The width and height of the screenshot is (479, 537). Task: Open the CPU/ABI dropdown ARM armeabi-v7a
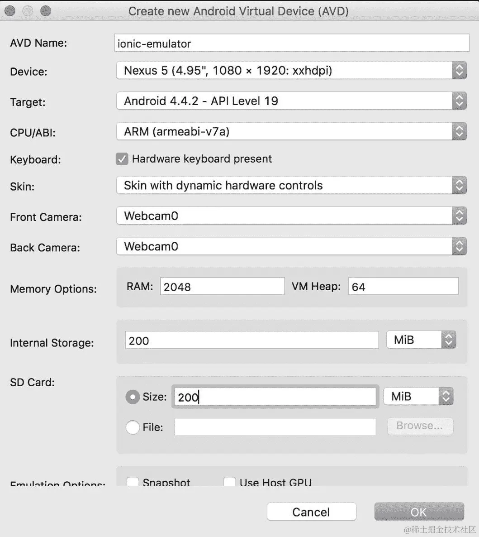click(291, 131)
